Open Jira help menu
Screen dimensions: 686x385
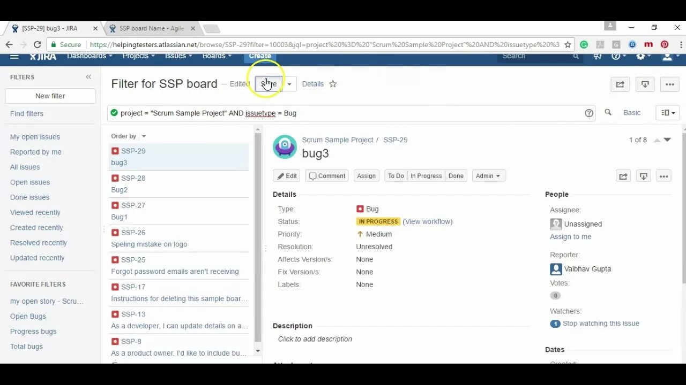618,56
